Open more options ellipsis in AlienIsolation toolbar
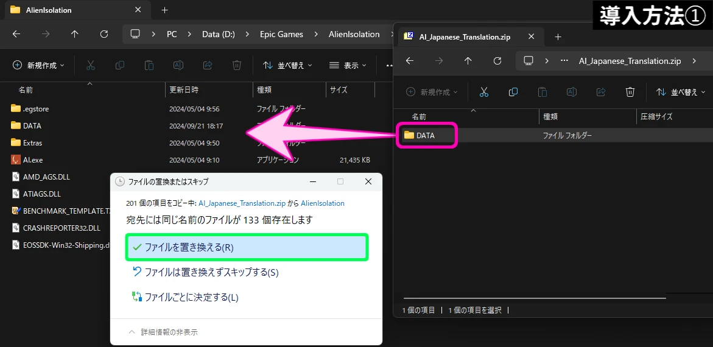Viewport: 713px width, 347px height. (x=389, y=66)
